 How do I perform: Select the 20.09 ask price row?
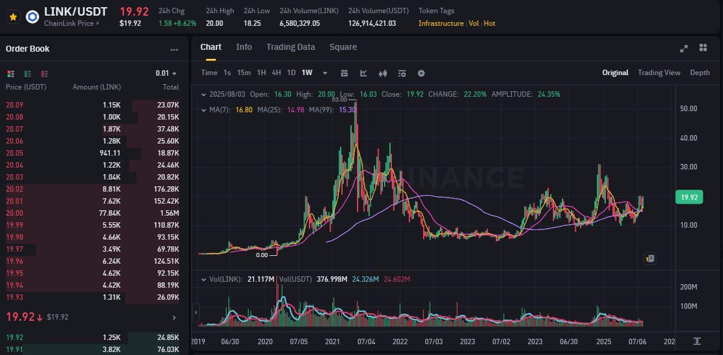pyautogui.click(x=93, y=105)
